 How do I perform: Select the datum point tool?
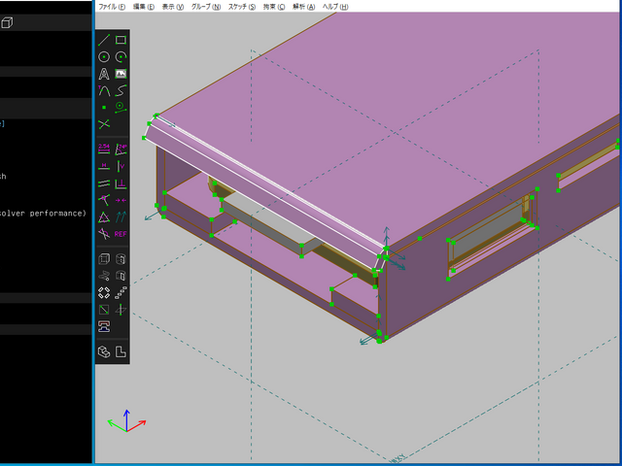pyautogui.click(x=104, y=107)
